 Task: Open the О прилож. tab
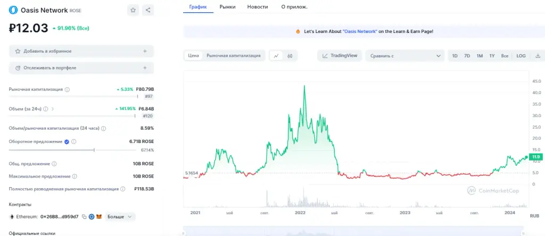[x=294, y=6]
